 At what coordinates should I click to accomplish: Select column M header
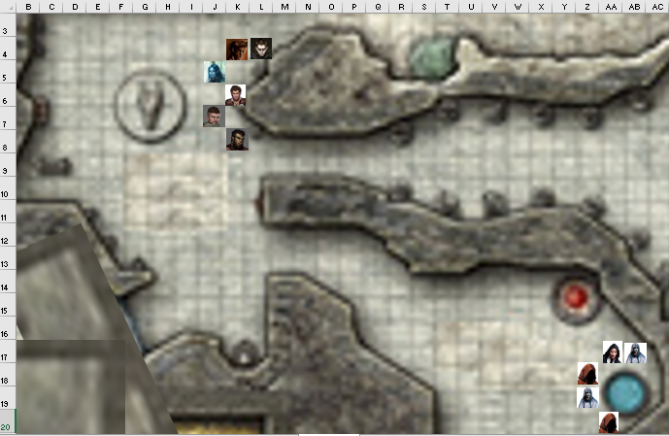[x=284, y=7]
